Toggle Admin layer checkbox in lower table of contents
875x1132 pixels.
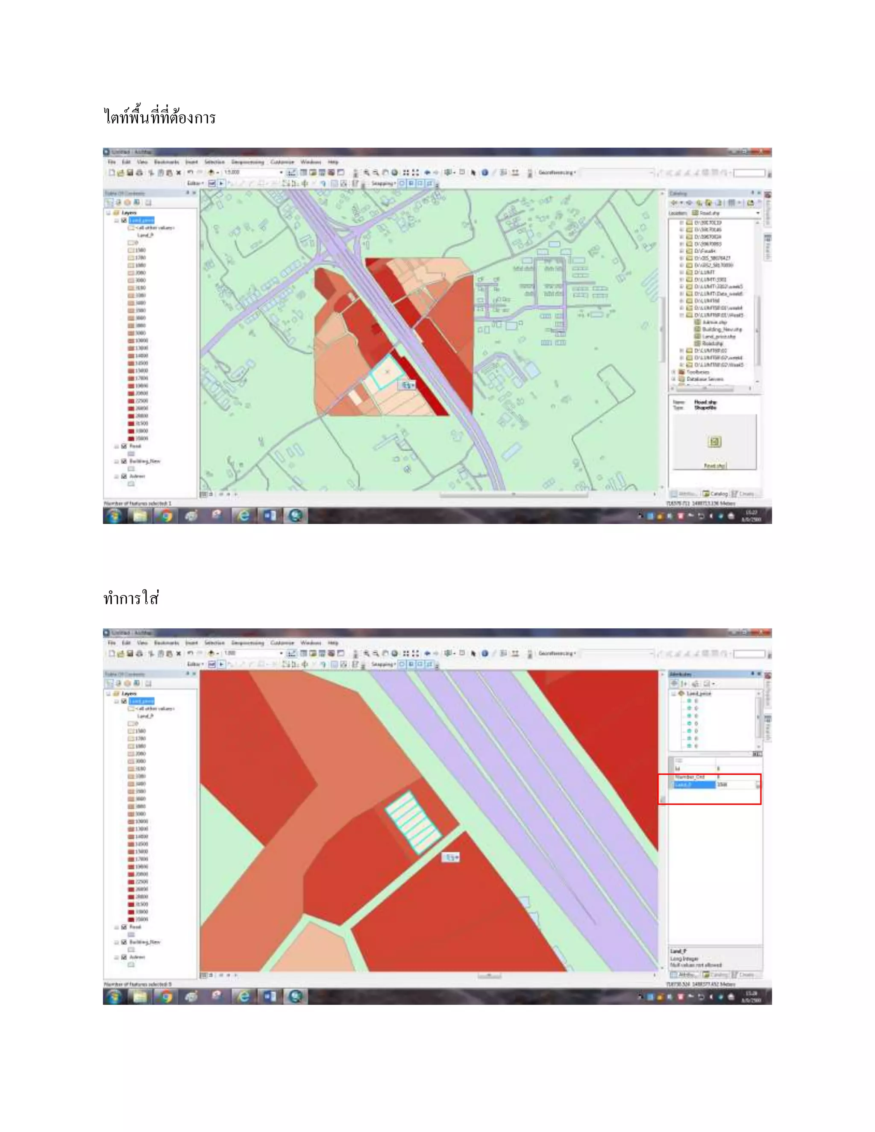(x=124, y=957)
